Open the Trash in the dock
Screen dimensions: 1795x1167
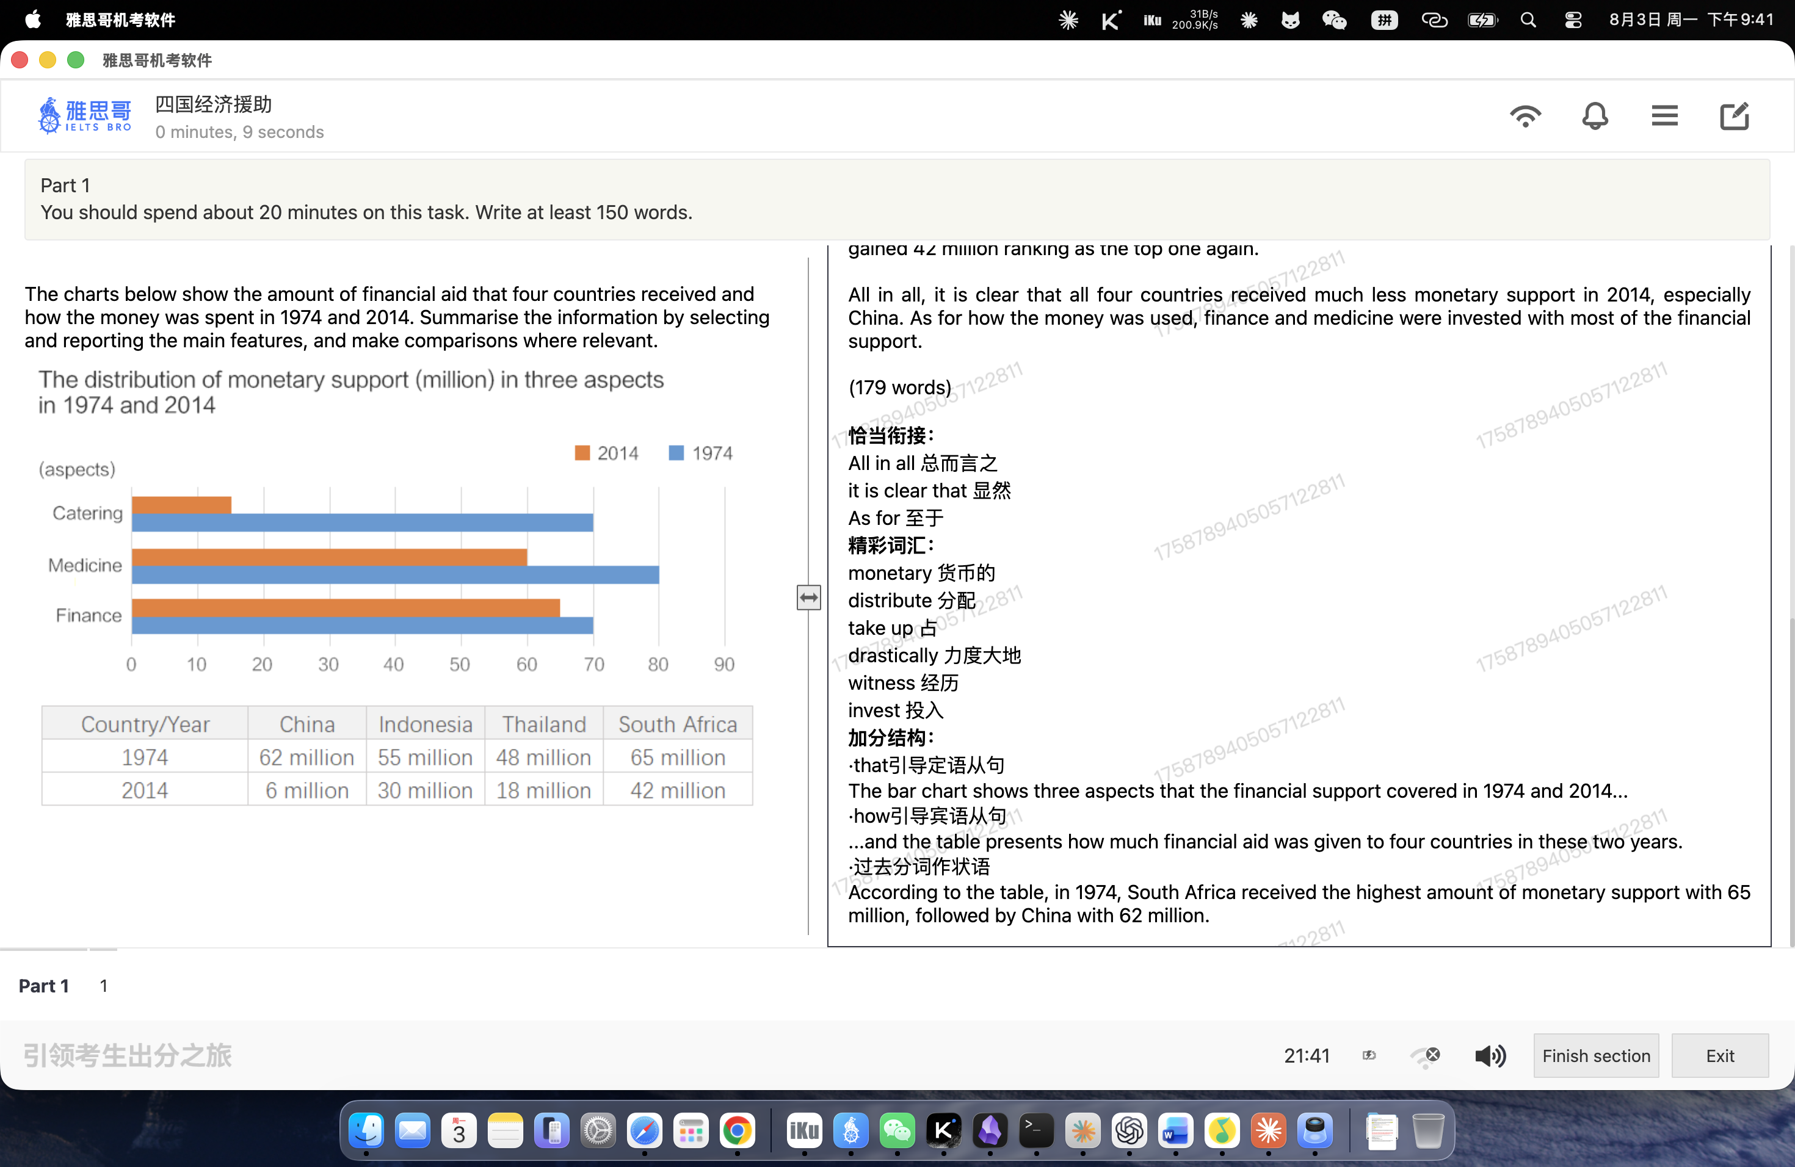tap(1427, 1130)
